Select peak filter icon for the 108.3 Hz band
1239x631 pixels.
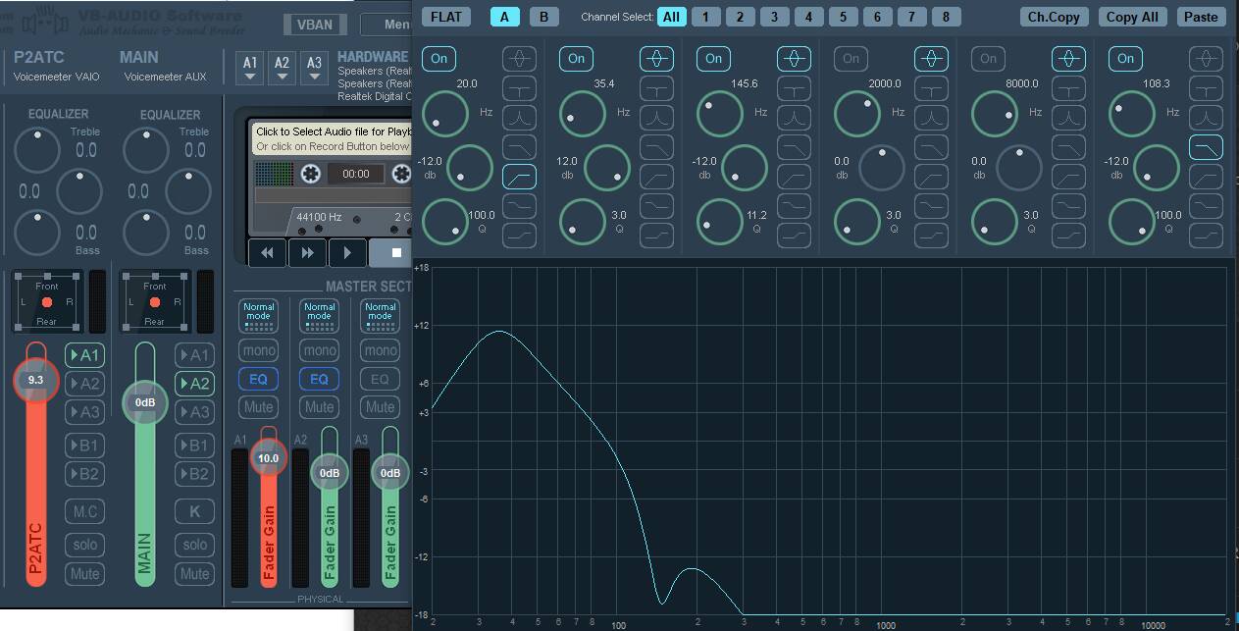click(x=1207, y=59)
